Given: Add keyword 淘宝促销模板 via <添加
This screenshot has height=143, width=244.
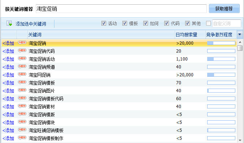Looking at the screenshot, I should click(8, 83).
